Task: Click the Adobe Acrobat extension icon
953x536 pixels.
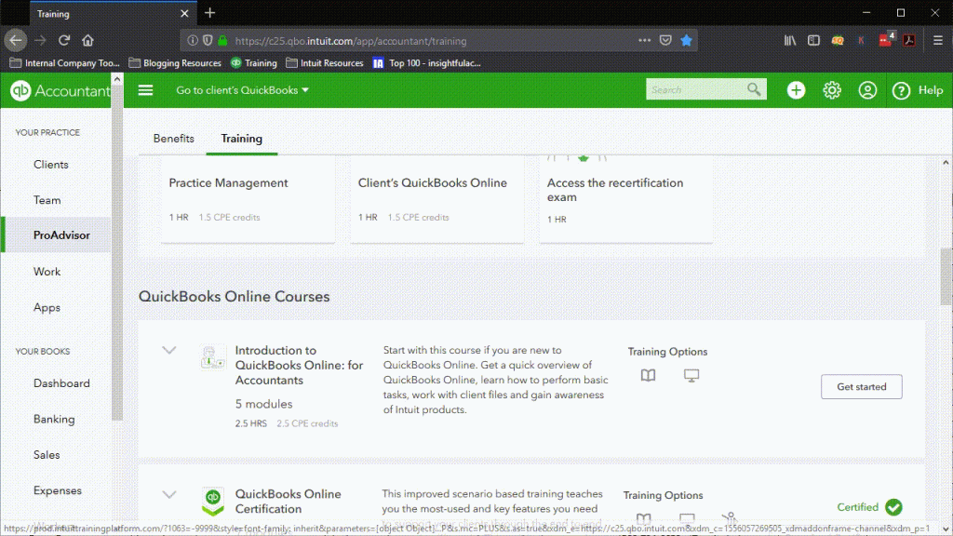Action: tap(908, 40)
